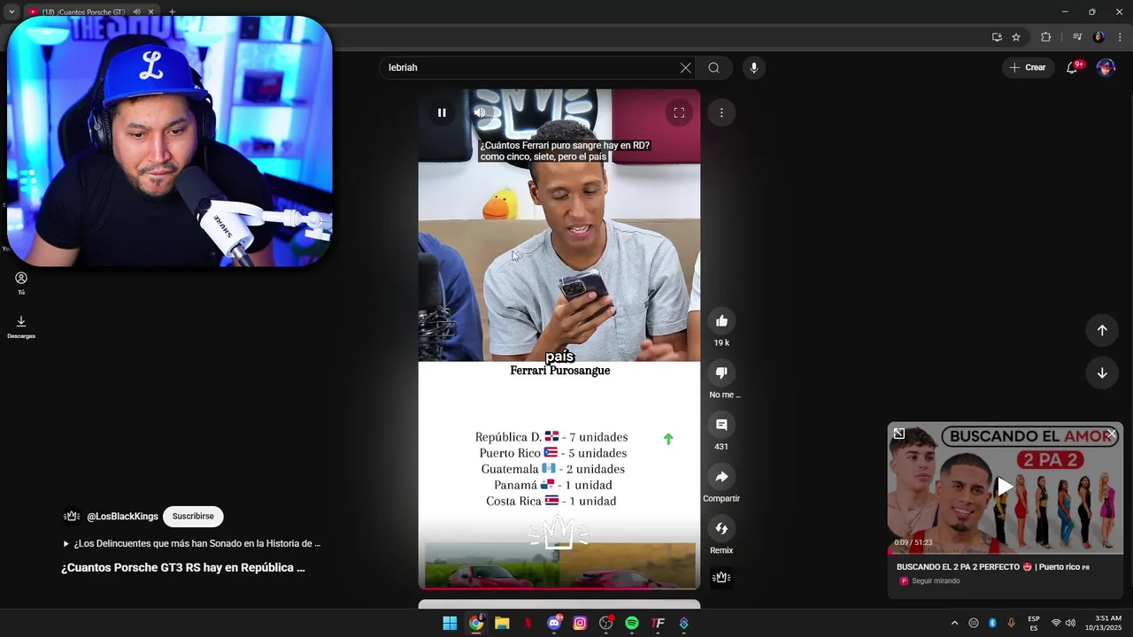The image size is (1133, 637).
Task: Open the Chrome profile avatar
Action: click(x=1099, y=37)
